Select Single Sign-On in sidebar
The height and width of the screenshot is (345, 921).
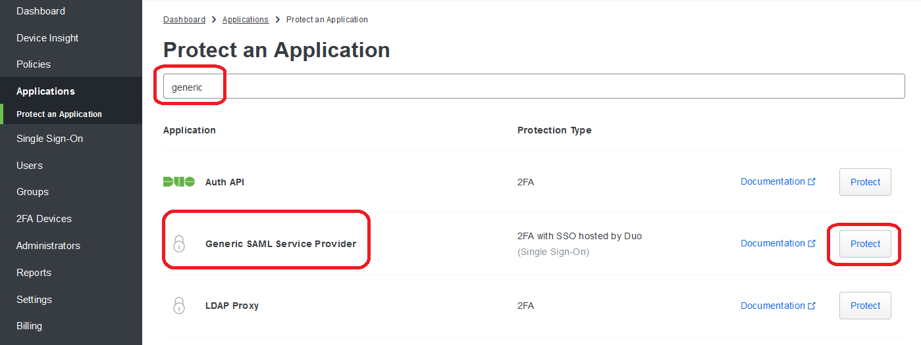pyautogui.click(x=49, y=139)
